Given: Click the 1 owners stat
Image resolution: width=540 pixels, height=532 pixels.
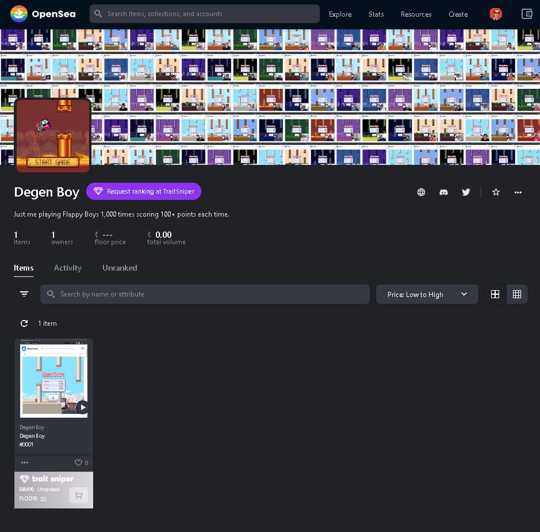Looking at the screenshot, I should (x=62, y=238).
